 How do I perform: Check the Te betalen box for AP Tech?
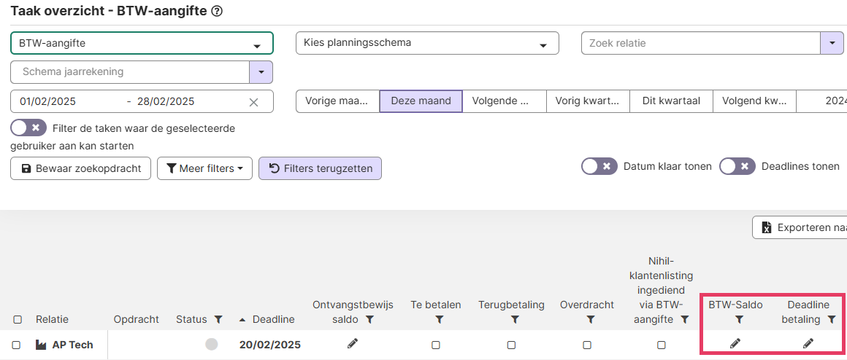436,345
